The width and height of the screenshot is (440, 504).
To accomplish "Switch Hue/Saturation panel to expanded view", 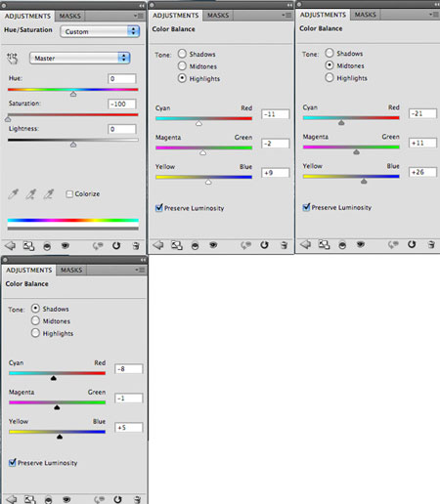I will 28,246.
